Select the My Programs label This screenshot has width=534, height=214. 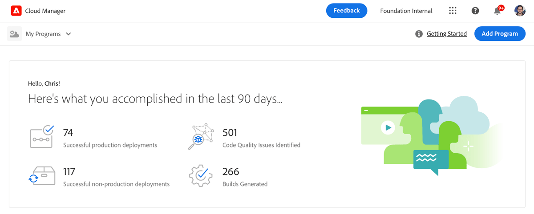(43, 34)
